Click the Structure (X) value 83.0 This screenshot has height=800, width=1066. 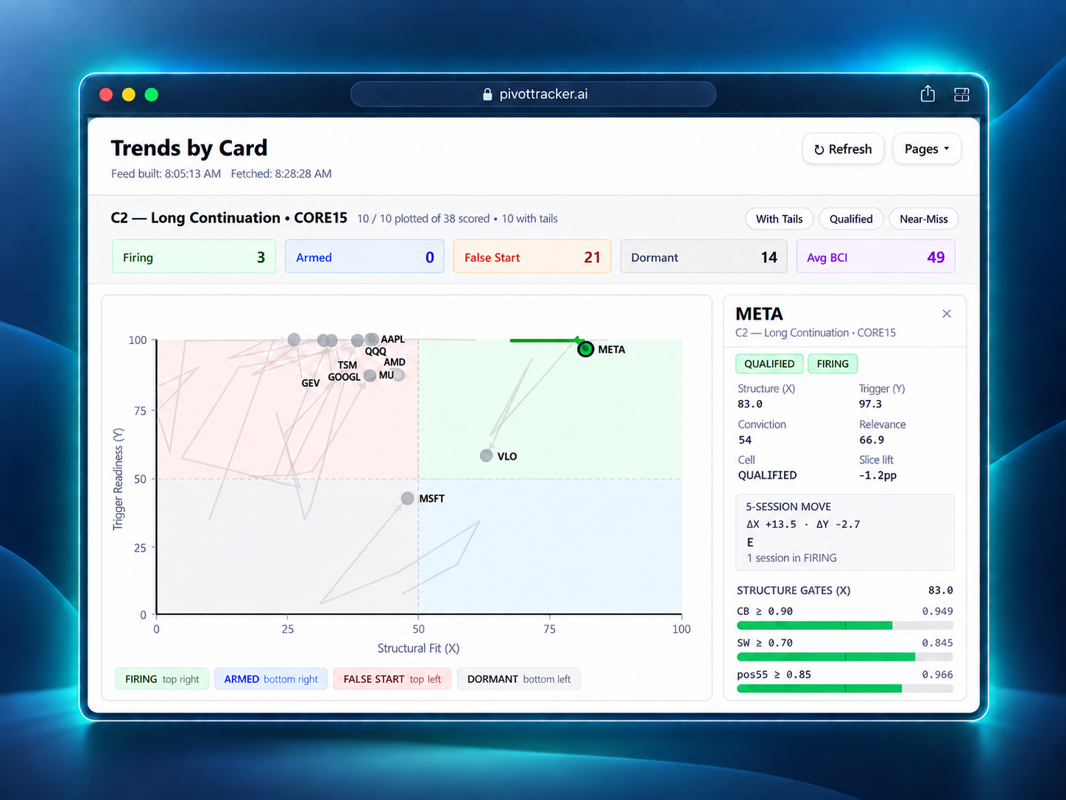pos(750,404)
